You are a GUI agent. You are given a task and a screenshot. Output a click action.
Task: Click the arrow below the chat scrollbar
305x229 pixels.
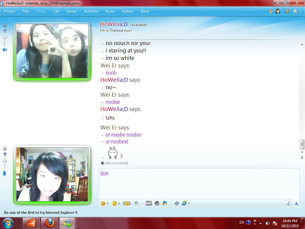302,157
